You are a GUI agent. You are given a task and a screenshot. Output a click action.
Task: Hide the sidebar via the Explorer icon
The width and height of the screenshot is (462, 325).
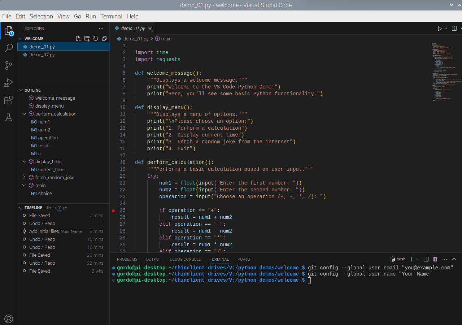point(9,31)
